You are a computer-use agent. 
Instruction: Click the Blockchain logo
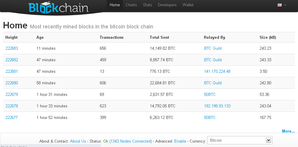click(58, 8)
